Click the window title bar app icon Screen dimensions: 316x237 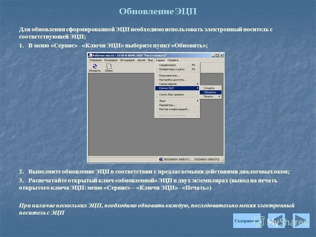tap(90, 55)
